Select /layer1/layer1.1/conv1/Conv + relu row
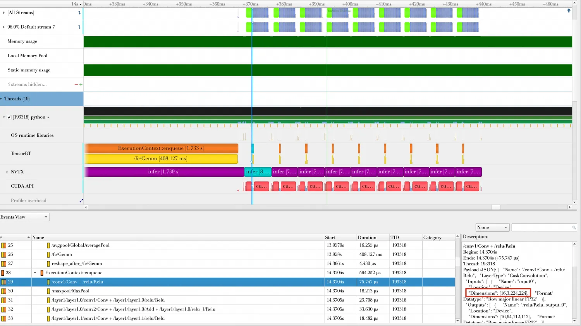581x326 pixels. pos(227,318)
